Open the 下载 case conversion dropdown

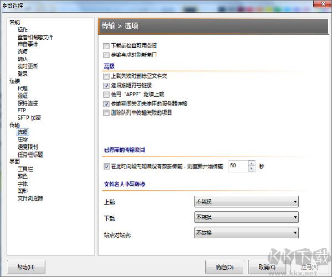246,217
